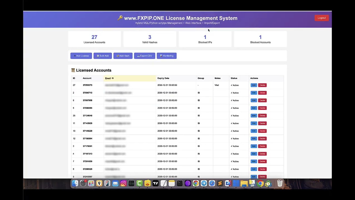
Task: Select the 27 Licensed Accounts stat card
Action: [x=94, y=39]
